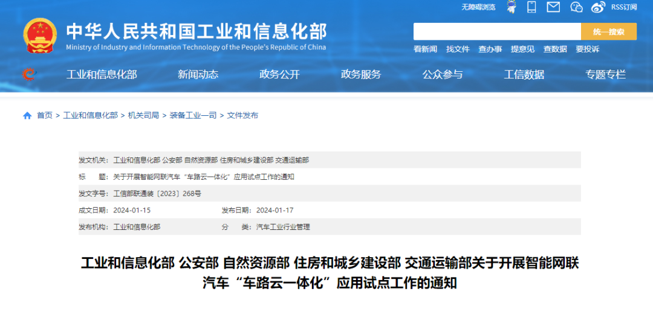Click the 找文件 quick link
Viewport: 653px width, 309px height.
tap(458, 49)
